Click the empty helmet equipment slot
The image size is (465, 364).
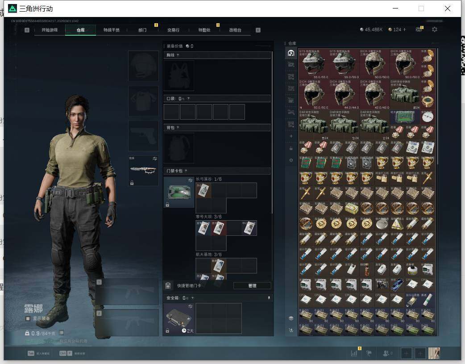143,66
